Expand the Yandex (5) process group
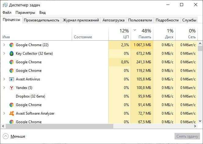The image size is (203, 144). [4, 88]
